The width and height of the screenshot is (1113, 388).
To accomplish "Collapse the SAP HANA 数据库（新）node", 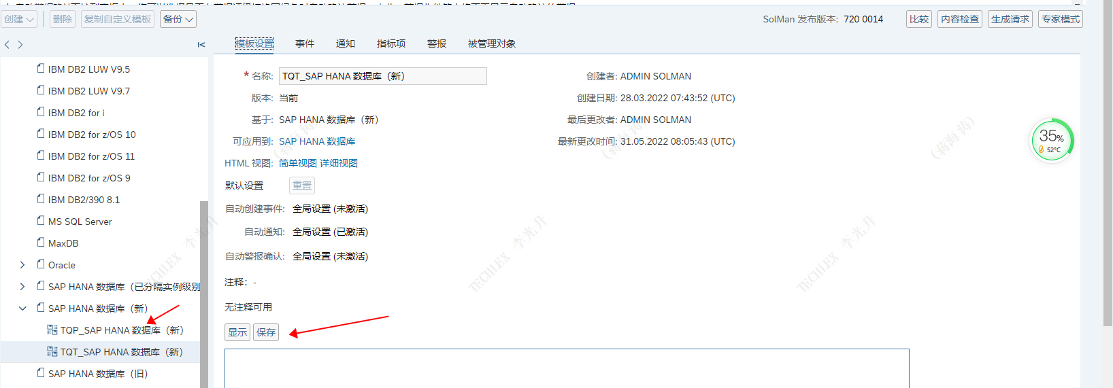I will 22,308.
